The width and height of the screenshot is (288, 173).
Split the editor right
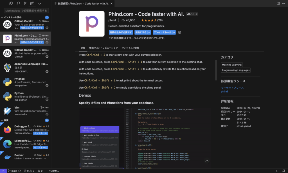[x=278, y=3]
